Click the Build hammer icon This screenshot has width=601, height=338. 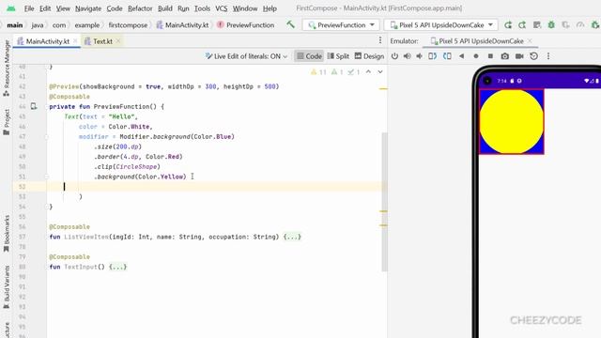tap(290, 25)
